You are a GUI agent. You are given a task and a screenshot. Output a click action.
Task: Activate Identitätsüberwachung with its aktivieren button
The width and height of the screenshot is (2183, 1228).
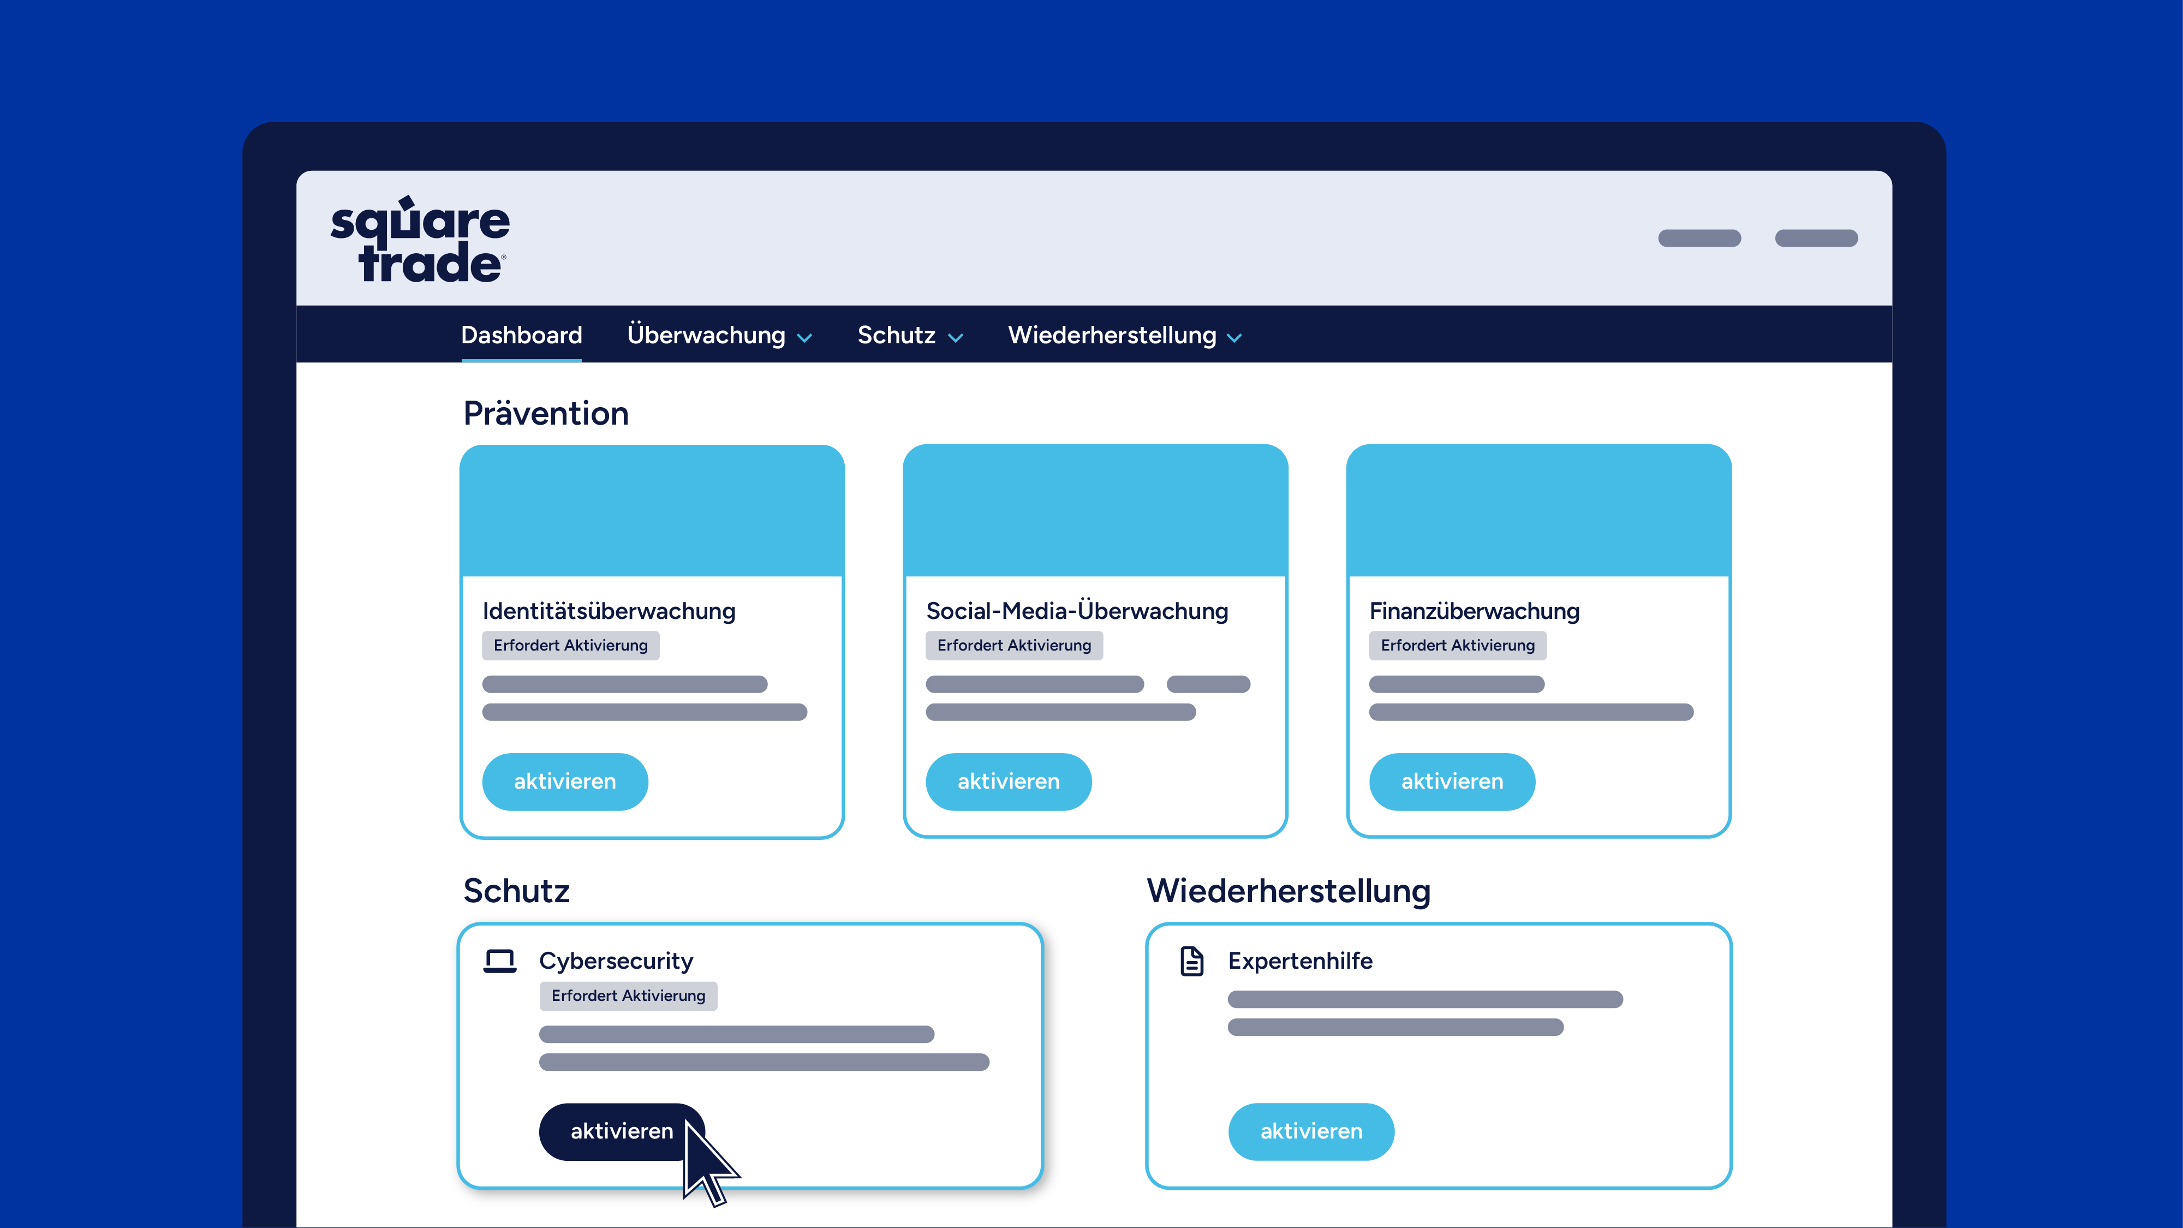coord(565,782)
